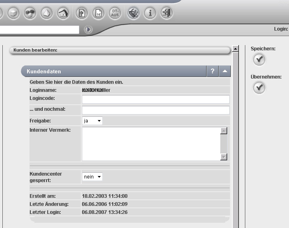Open the Kundencenter gesperrt dropdown
Screen dimensions: 289x228
92,176
